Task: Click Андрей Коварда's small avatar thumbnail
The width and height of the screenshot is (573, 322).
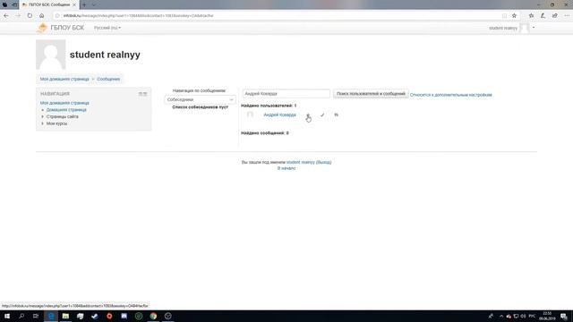Action: pyautogui.click(x=250, y=114)
